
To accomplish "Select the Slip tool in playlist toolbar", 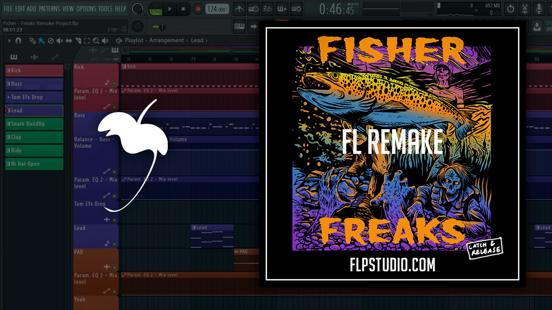I will (69, 40).
